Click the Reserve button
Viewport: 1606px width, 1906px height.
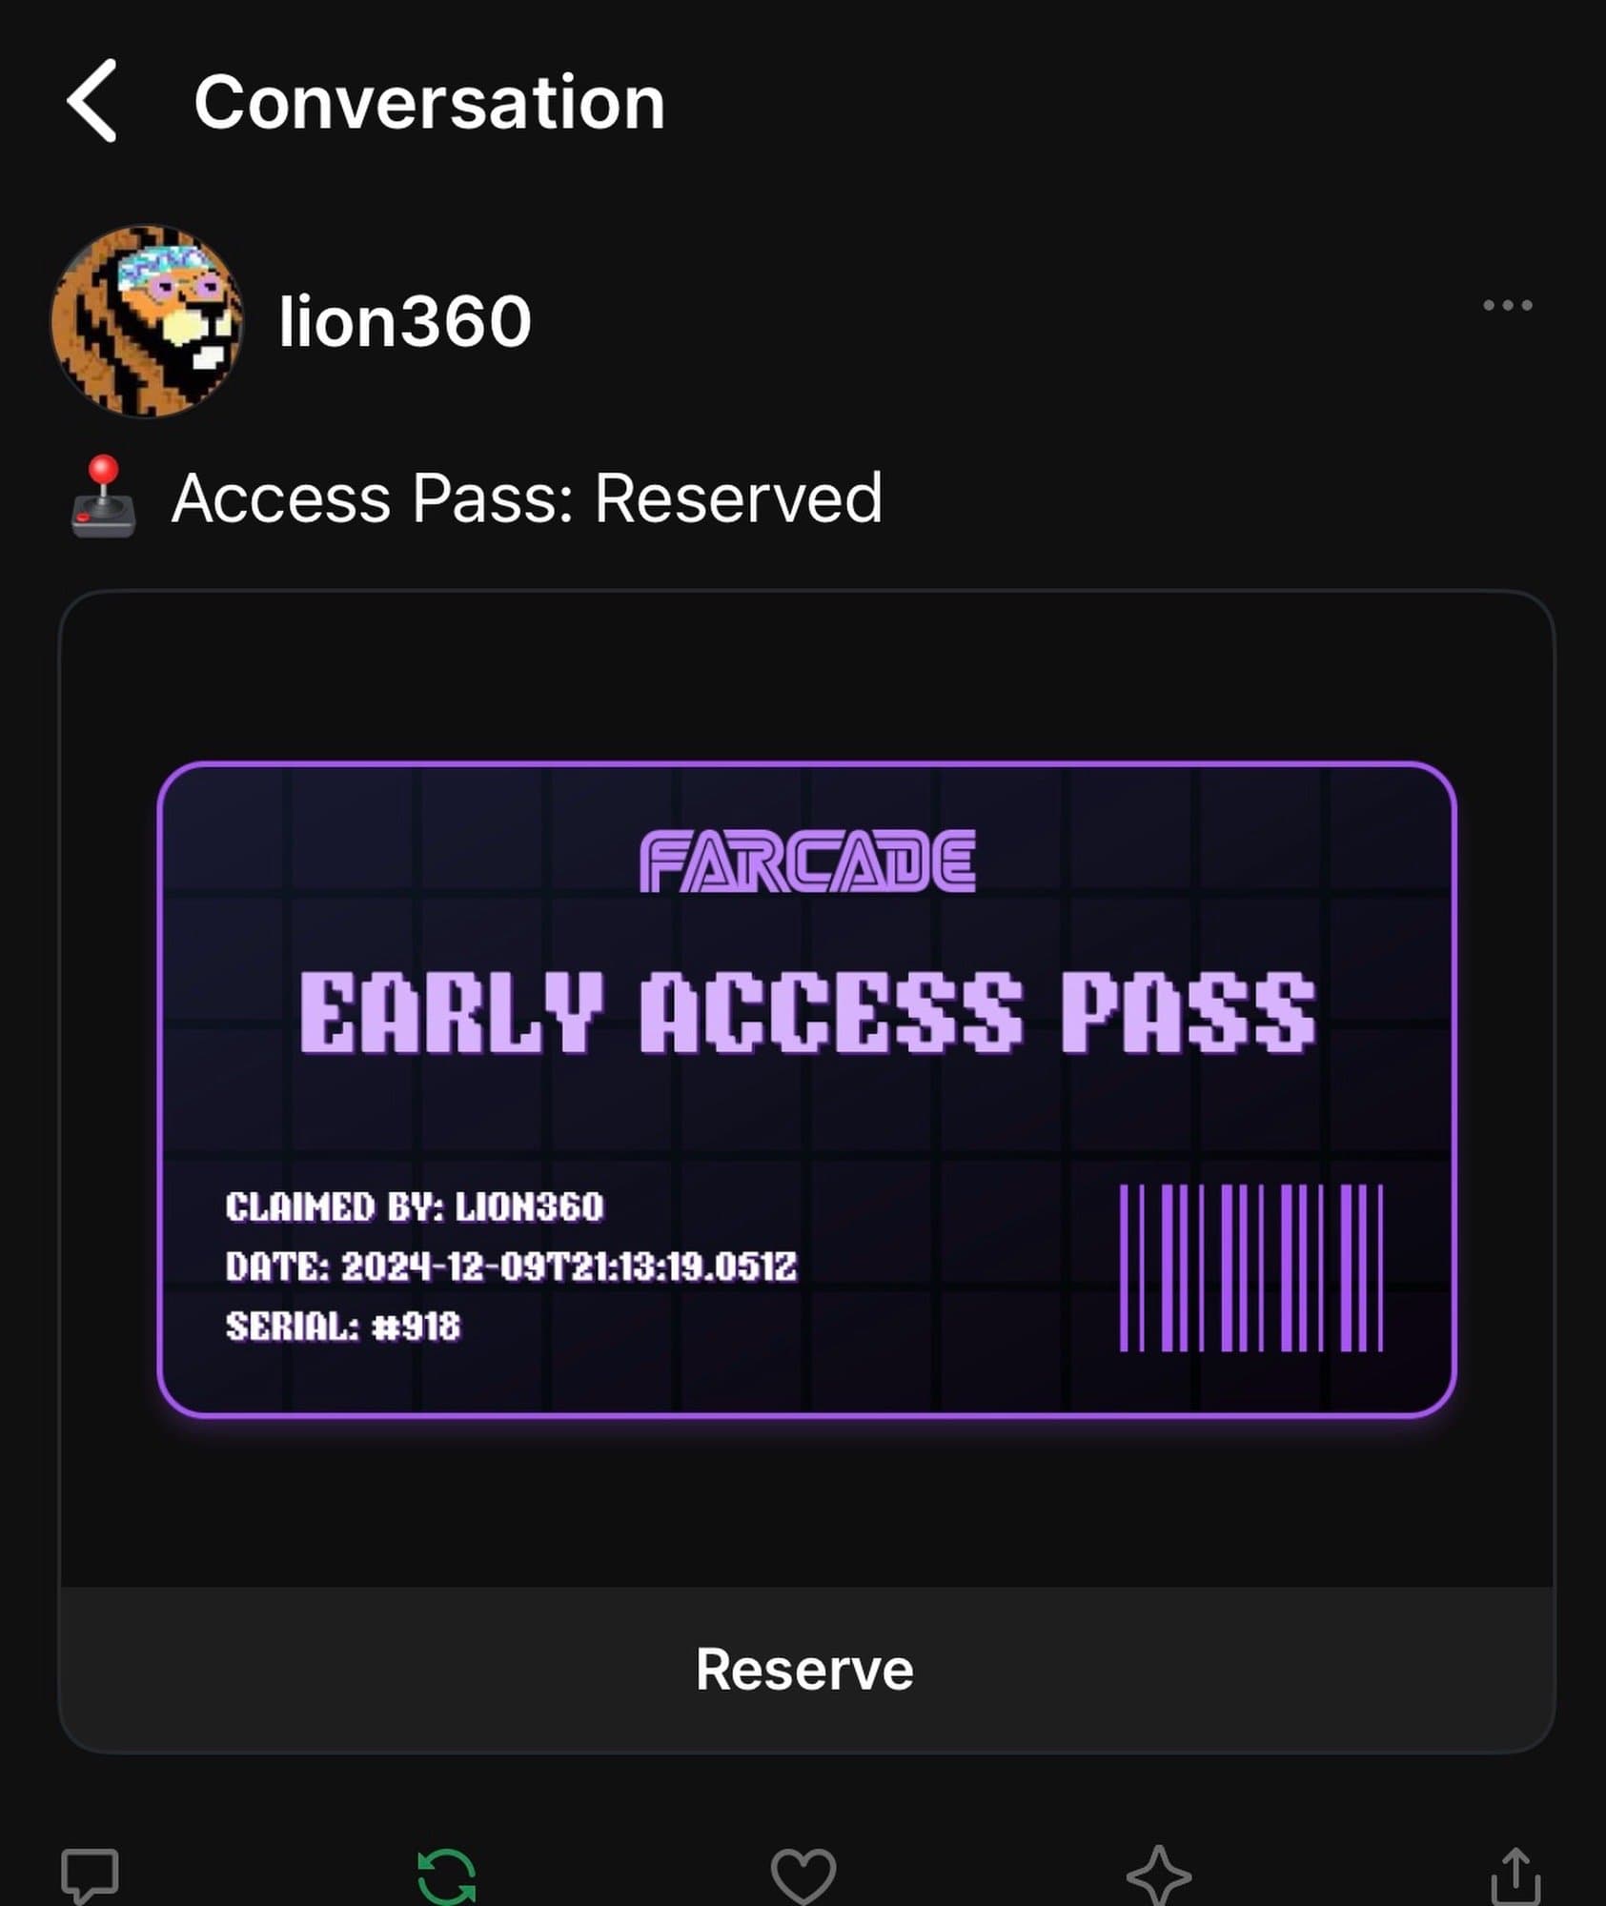[x=805, y=1670]
